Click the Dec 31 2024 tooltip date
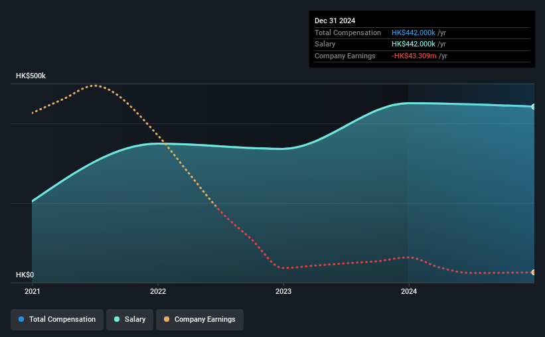Screen dimensions: 545x337 [335, 21]
